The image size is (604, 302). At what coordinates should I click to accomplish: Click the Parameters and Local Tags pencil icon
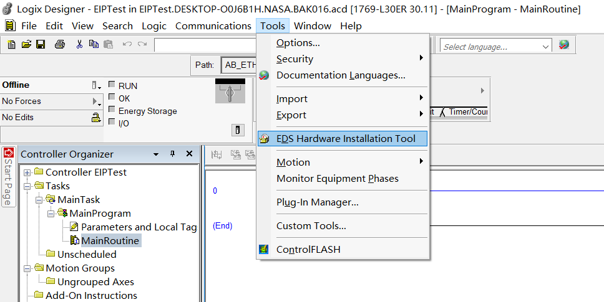click(x=74, y=227)
